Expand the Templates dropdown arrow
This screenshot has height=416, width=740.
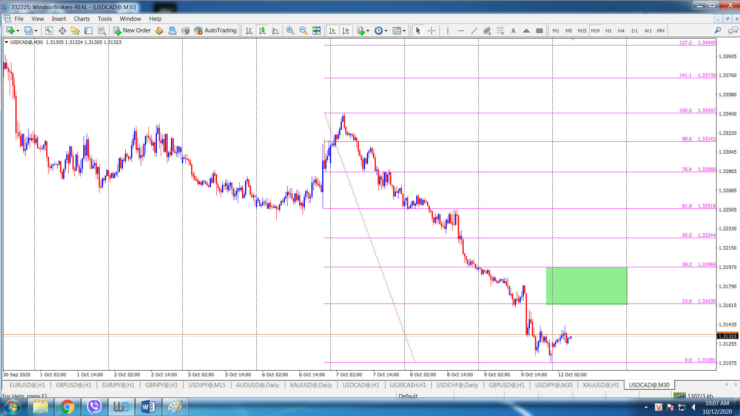point(404,31)
